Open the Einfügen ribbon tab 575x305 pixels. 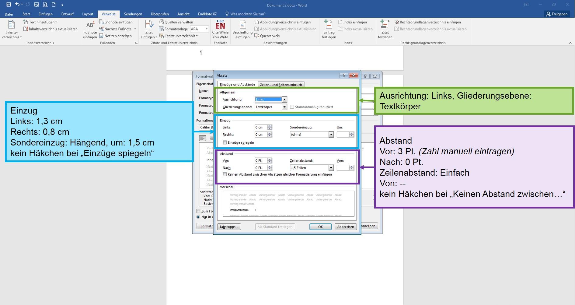[46, 14]
